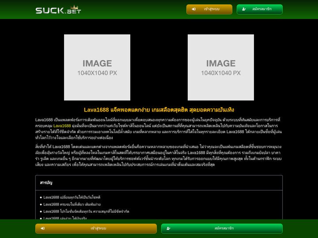Image resolution: width=318 pixels, height=238 pixels.
Task: Click the bottom bar login button (เข้าสู่ระบบ)
Action: (96, 228)
